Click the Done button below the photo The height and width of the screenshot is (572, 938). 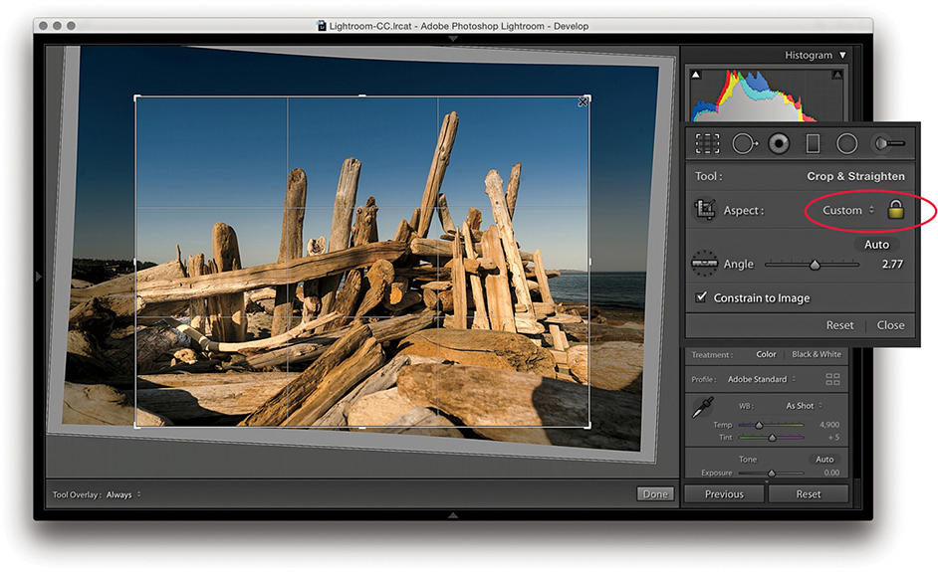point(655,493)
